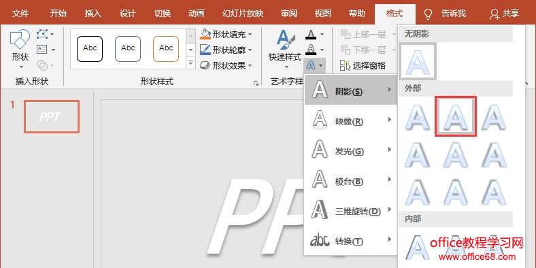Open the 帮助 tab

(x=357, y=14)
